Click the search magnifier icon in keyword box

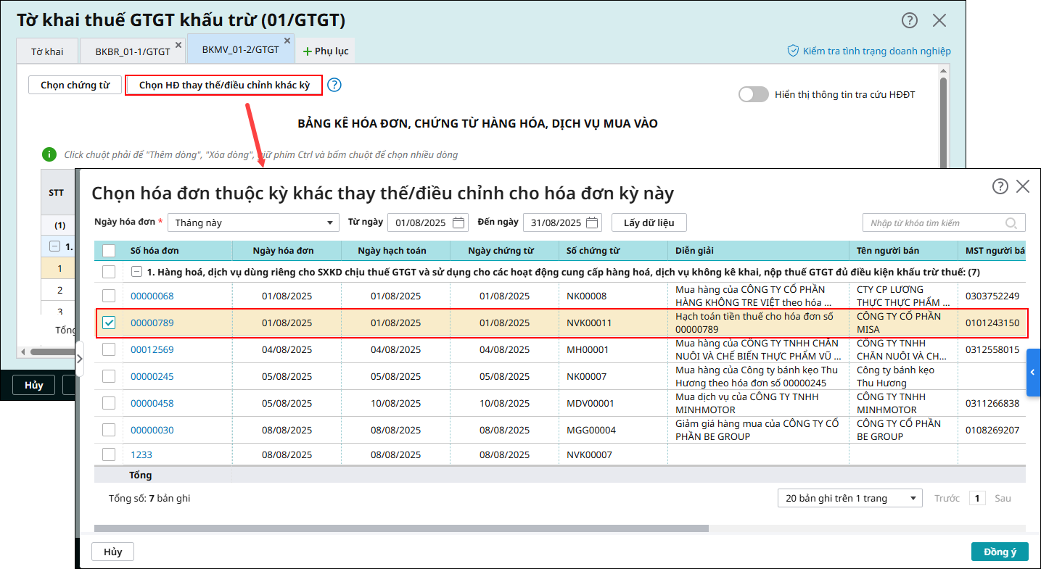point(1011,223)
